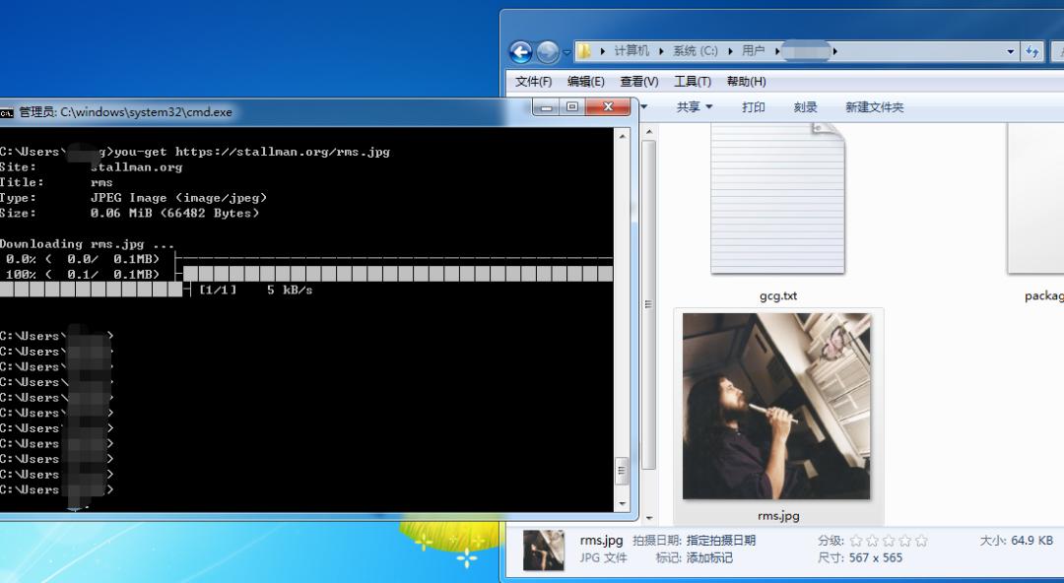Click the refresh icon beside address bar

1032,52
